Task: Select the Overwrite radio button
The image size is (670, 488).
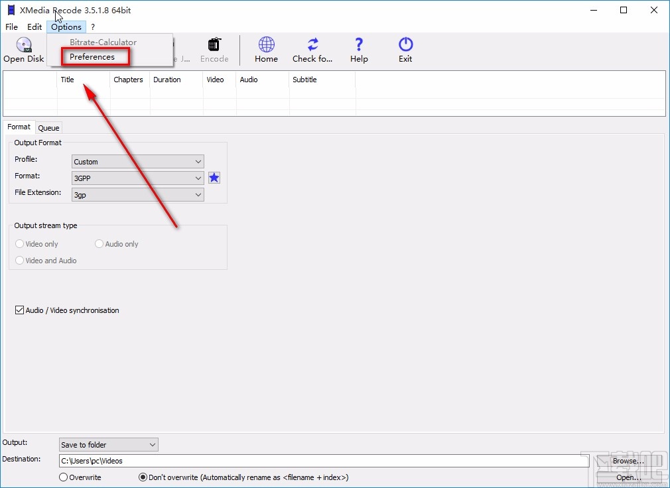Action: click(64, 477)
